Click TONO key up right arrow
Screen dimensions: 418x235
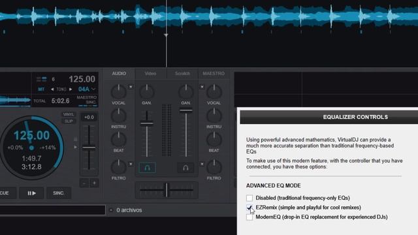(71, 89)
